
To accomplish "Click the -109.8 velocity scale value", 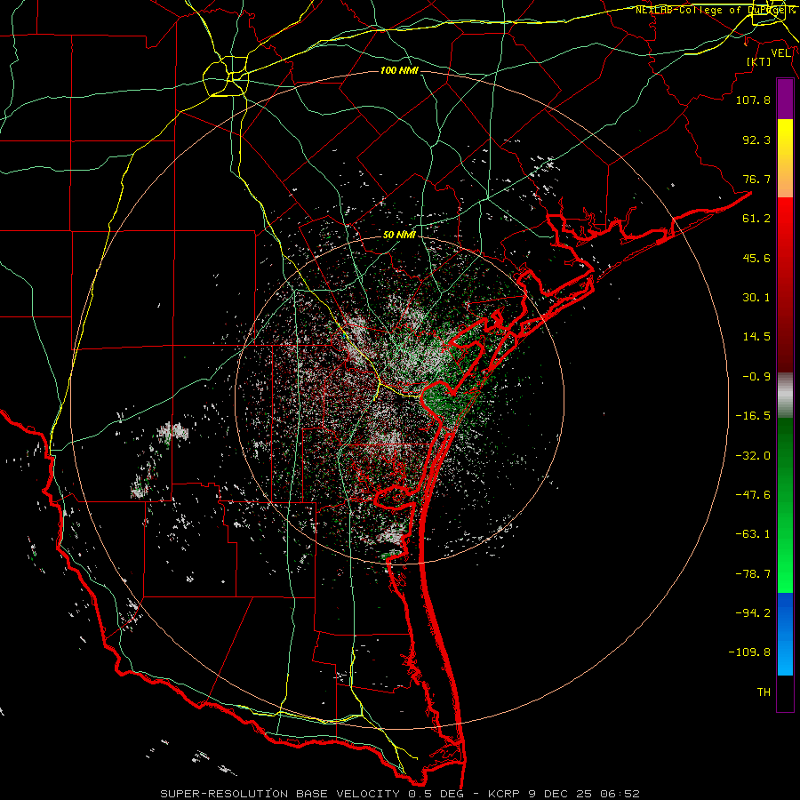I will point(749,652).
